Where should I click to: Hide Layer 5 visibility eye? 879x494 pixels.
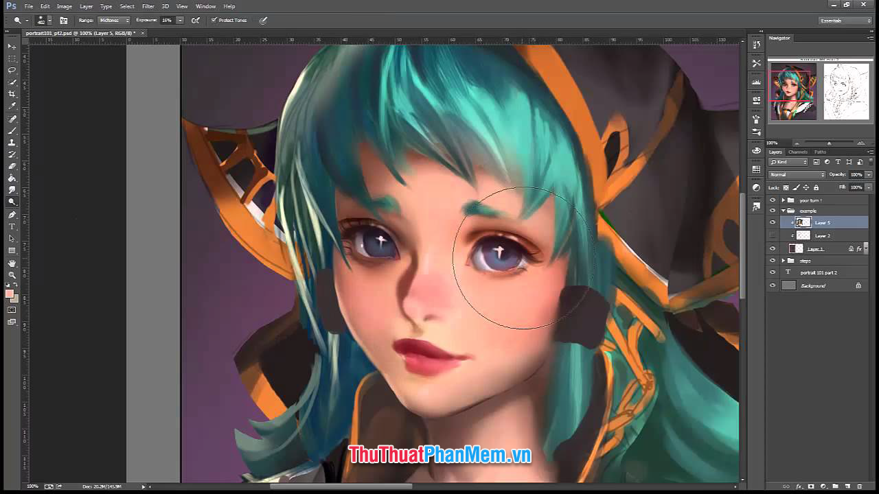(x=773, y=222)
